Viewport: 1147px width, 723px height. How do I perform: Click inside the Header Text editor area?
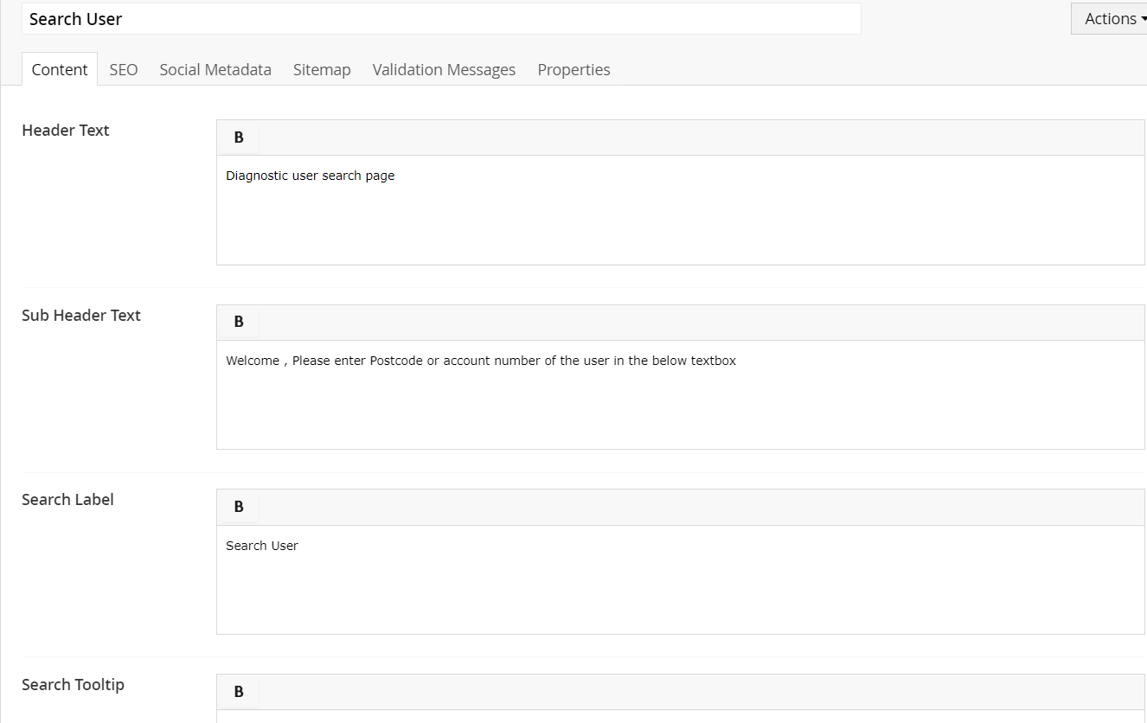(680, 210)
